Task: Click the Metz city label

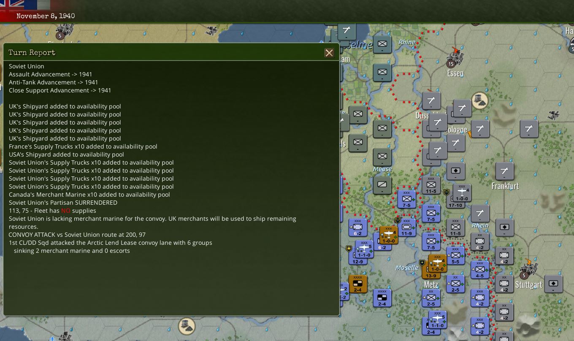Action: (x=431, y=285)
